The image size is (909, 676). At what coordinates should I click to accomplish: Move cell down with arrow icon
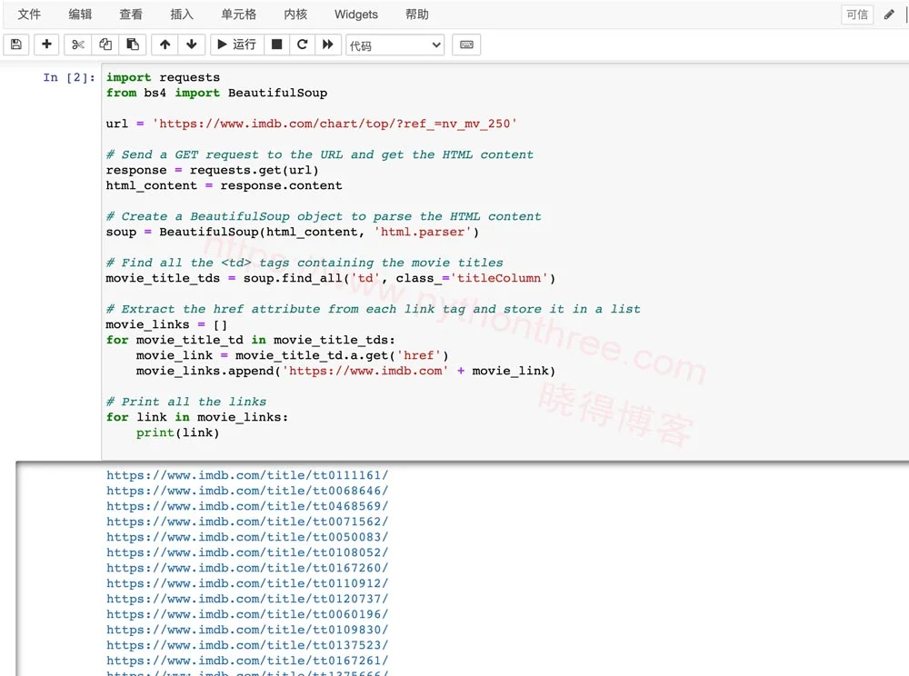(191, 45)
